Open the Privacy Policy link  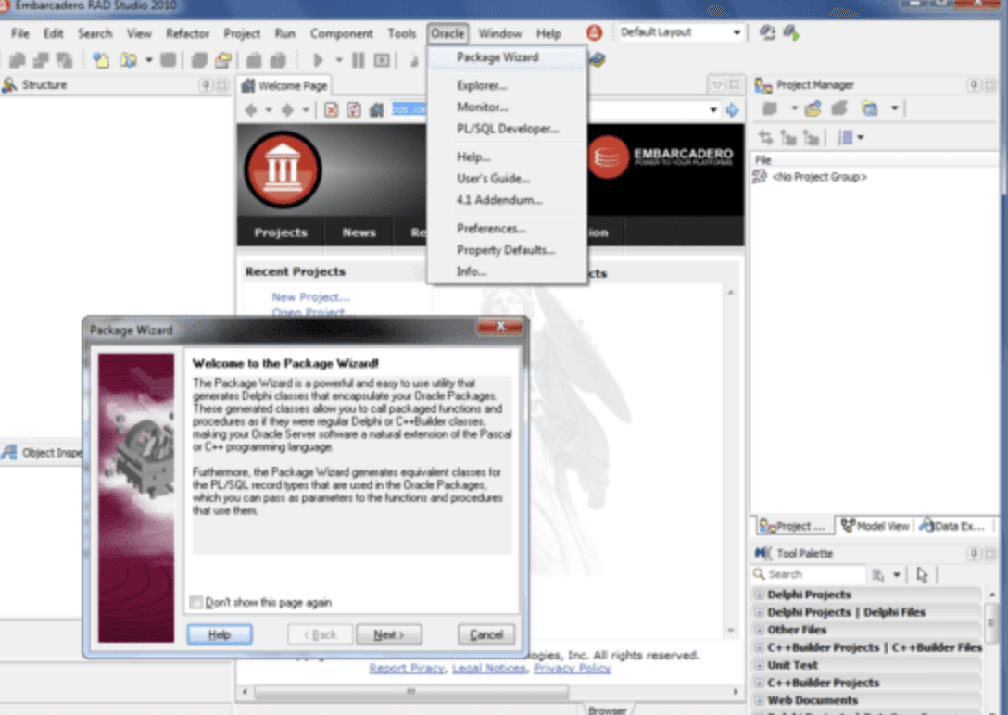coord(573,668)
